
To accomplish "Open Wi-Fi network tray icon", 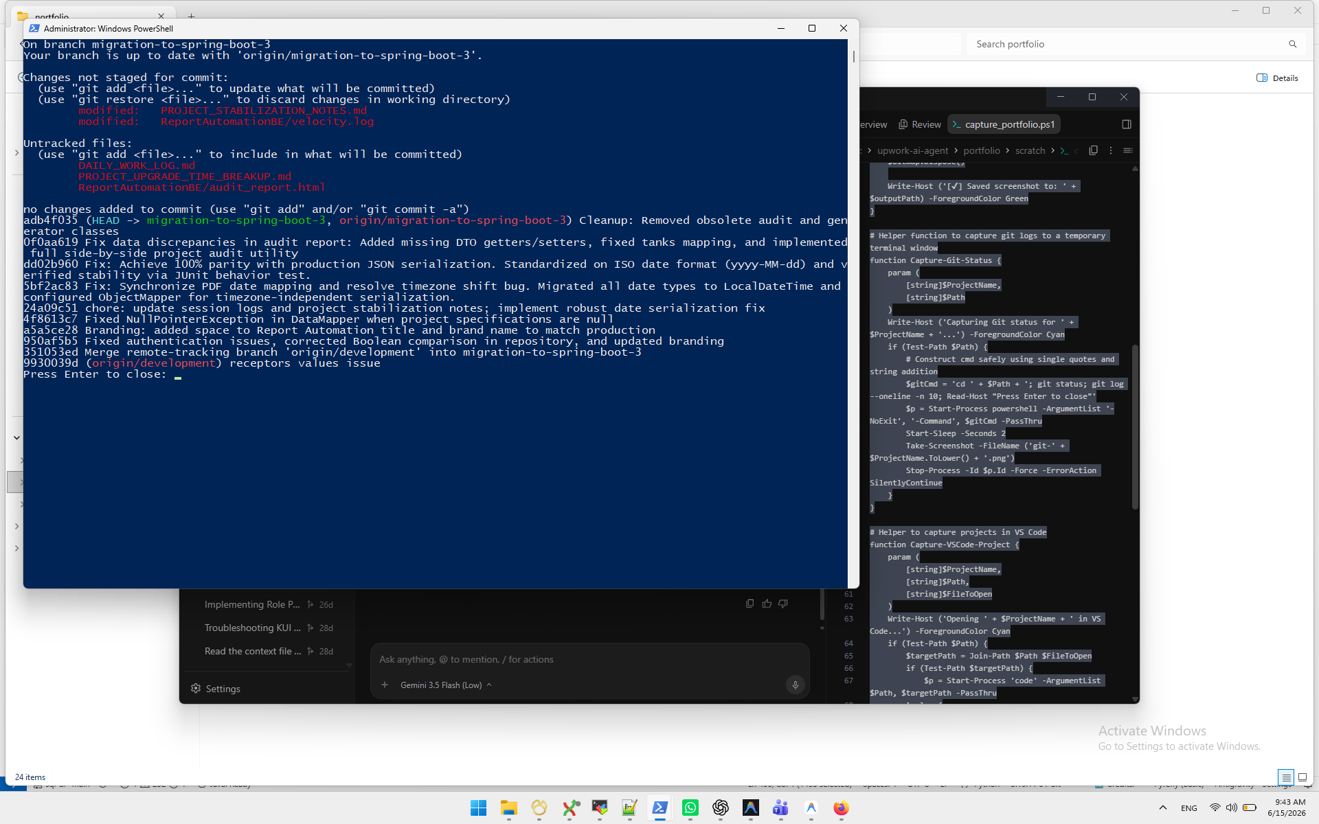I will (1215, 808).
